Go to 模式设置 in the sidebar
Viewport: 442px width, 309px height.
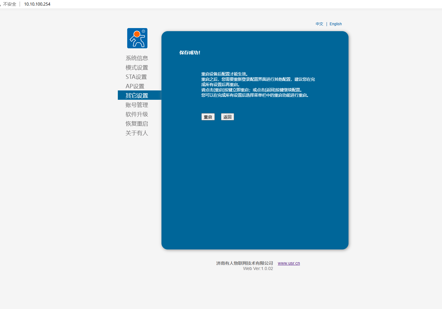(137, 67)
